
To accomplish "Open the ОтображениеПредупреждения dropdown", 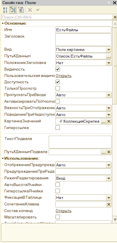I will (109, 165).
